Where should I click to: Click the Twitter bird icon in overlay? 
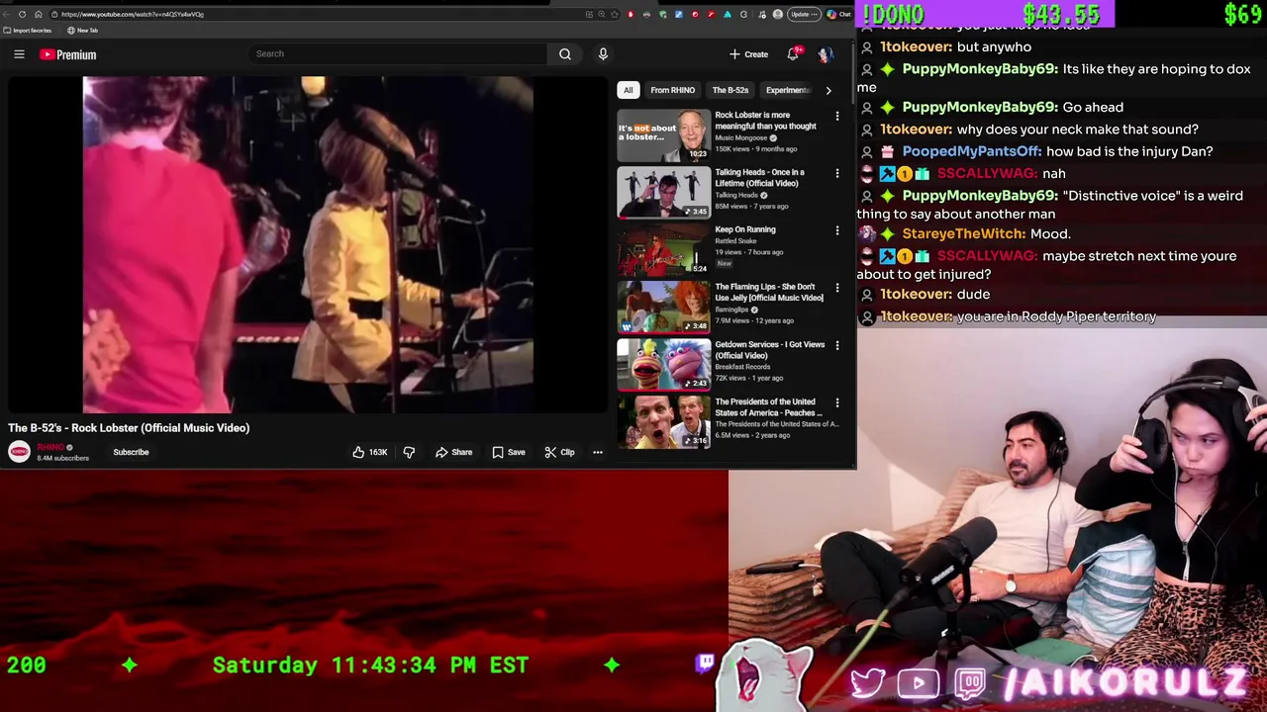click(x=868, y=682)
